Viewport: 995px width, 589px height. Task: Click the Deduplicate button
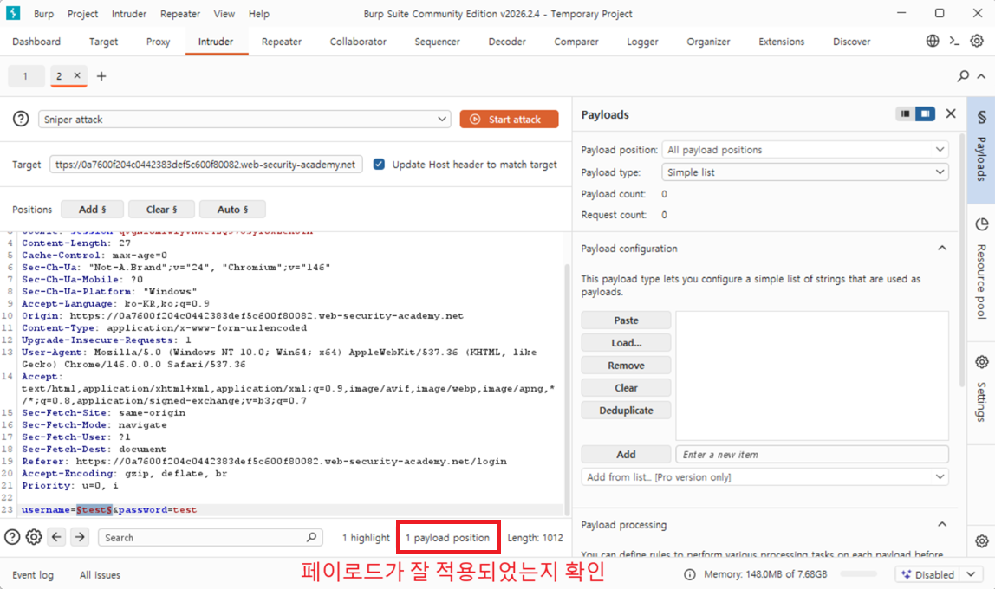click(626, 411)
